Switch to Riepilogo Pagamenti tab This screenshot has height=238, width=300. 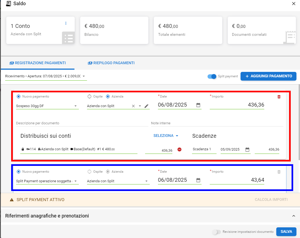[x=111, y=63]
